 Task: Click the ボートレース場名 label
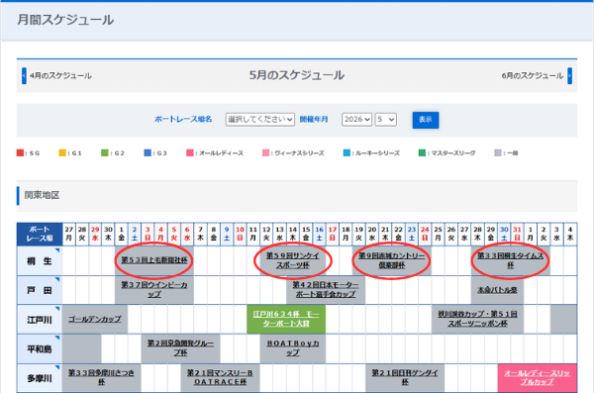coord(183,120)
